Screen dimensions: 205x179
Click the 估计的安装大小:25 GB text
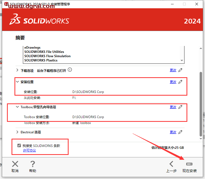point(167,147)
